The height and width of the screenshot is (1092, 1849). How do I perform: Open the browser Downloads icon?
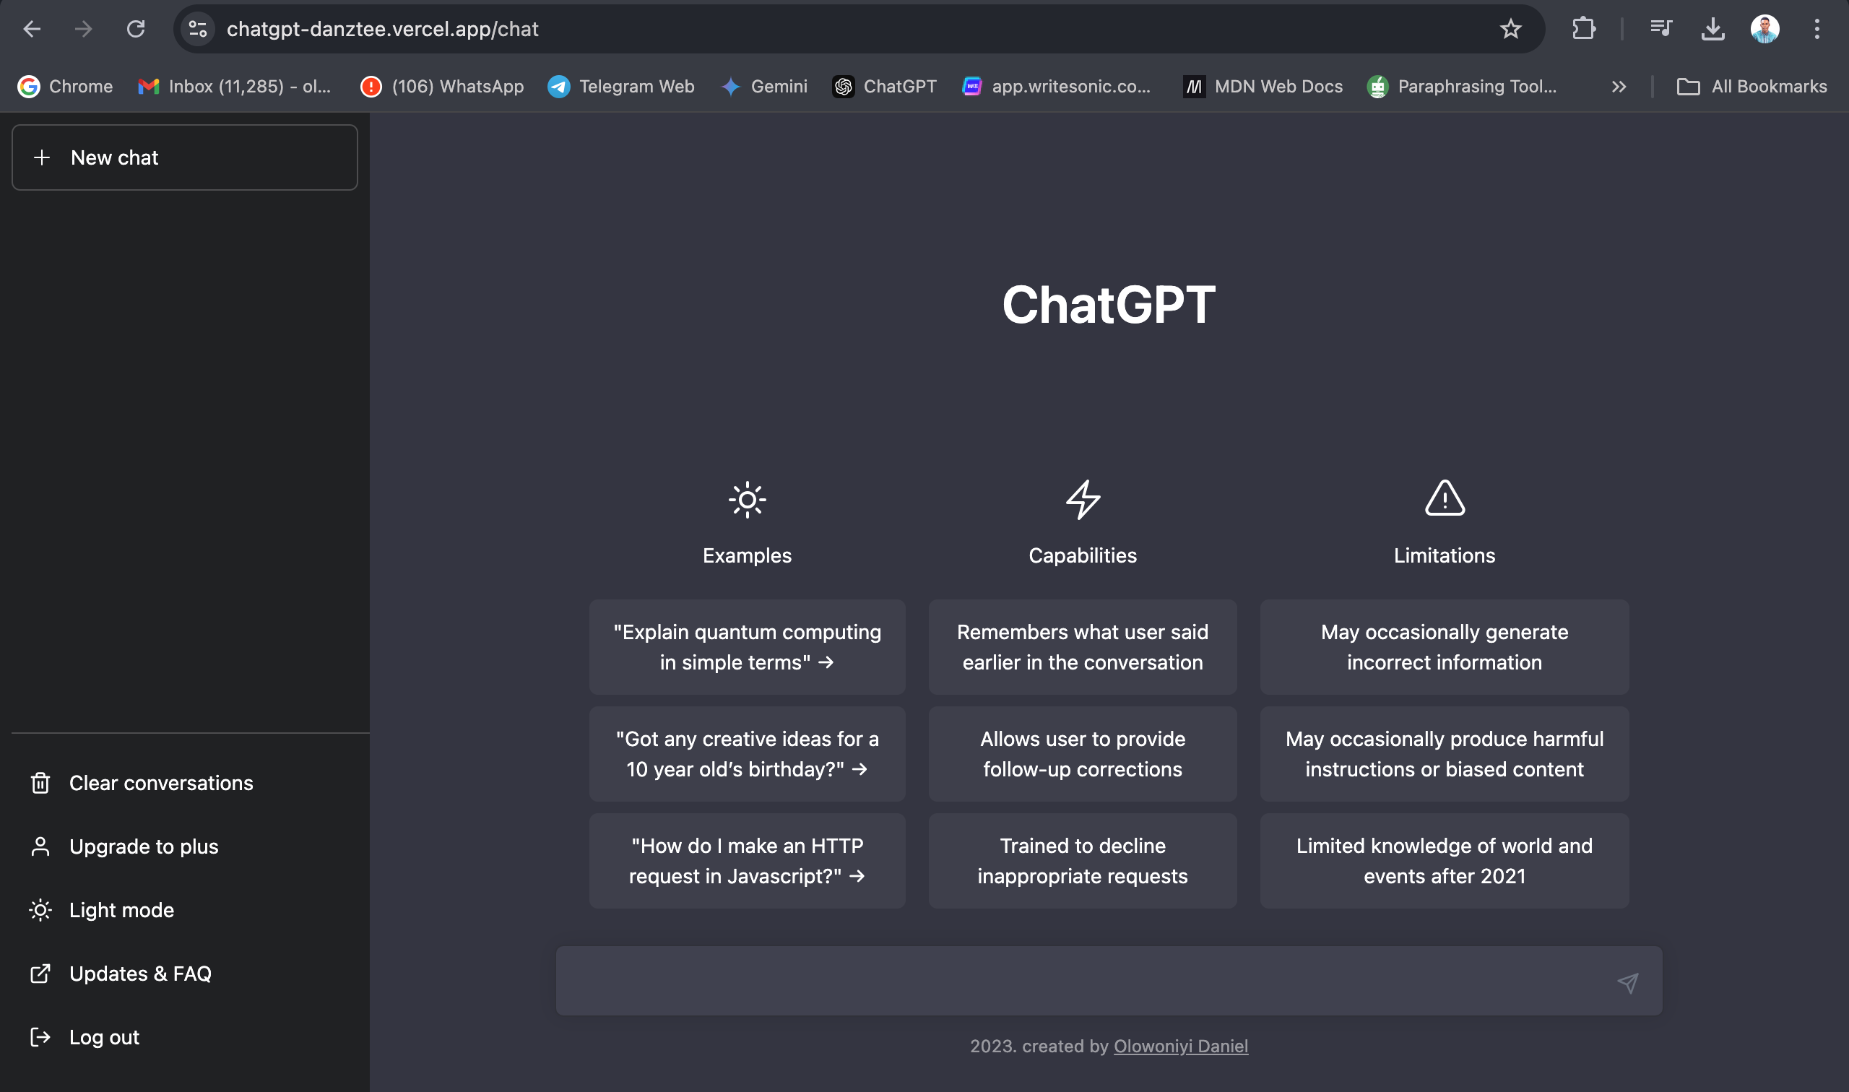coord(1713,29)
